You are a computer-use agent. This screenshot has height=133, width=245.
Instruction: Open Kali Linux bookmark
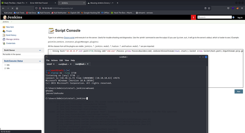point(7,13)
